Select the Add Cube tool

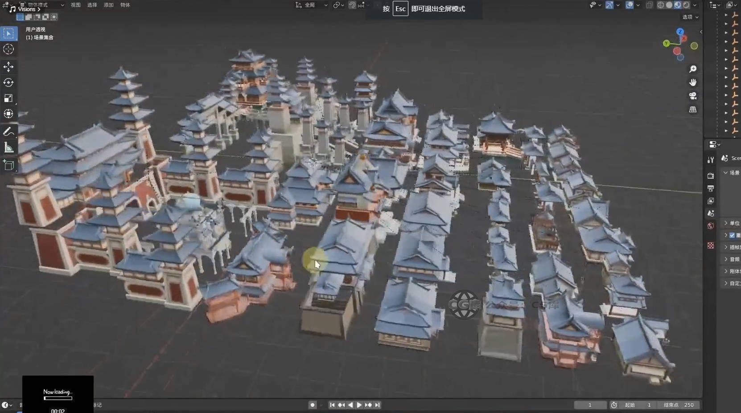click(x=8, y=165)
